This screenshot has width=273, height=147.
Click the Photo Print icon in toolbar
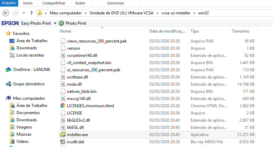(x=61, y=23)
